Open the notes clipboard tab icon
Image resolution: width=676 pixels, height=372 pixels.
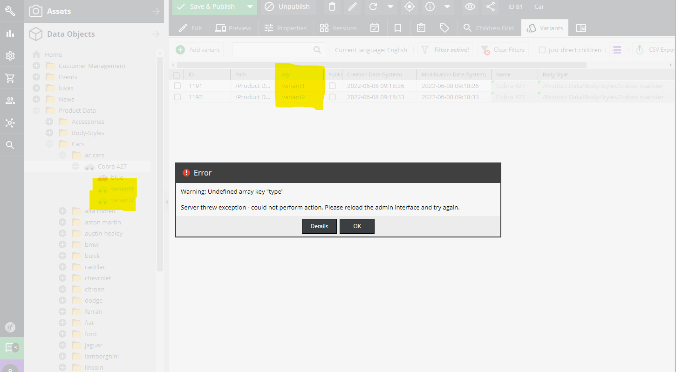[421, 28]
